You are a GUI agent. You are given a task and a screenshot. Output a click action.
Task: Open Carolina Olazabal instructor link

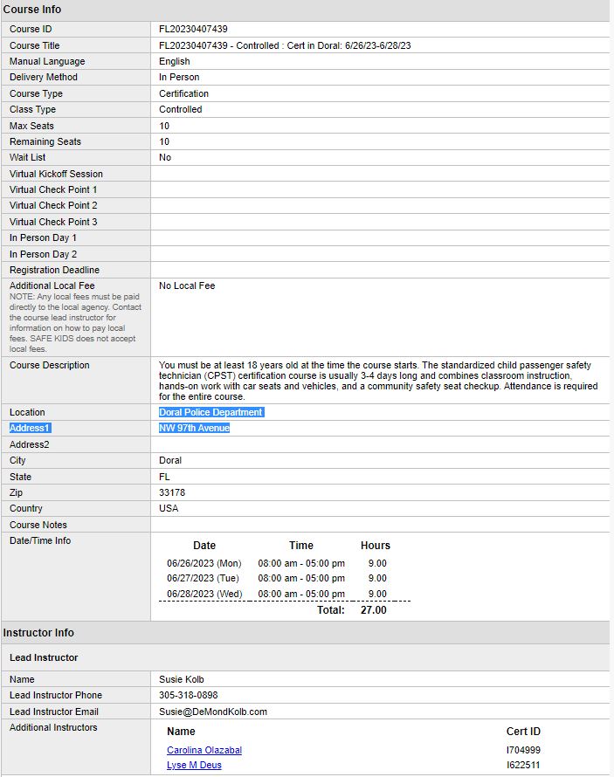tap(204, 750)
